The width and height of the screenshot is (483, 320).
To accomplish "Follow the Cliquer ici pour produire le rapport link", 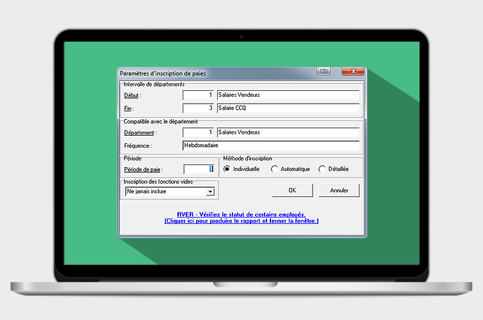I will click(x=241, y=221).
